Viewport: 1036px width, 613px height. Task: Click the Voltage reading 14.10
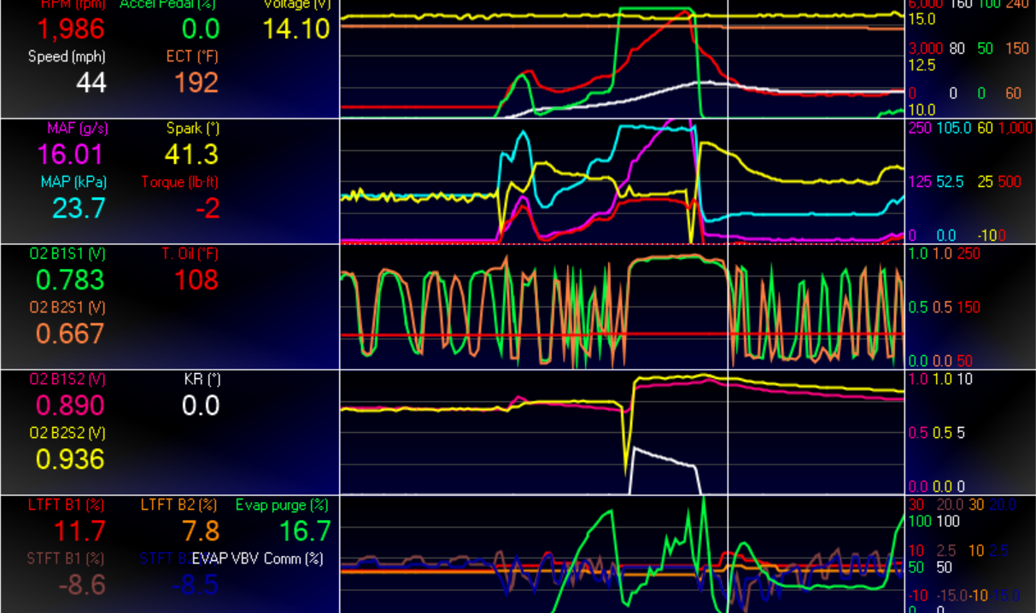[x=296, y=28]
